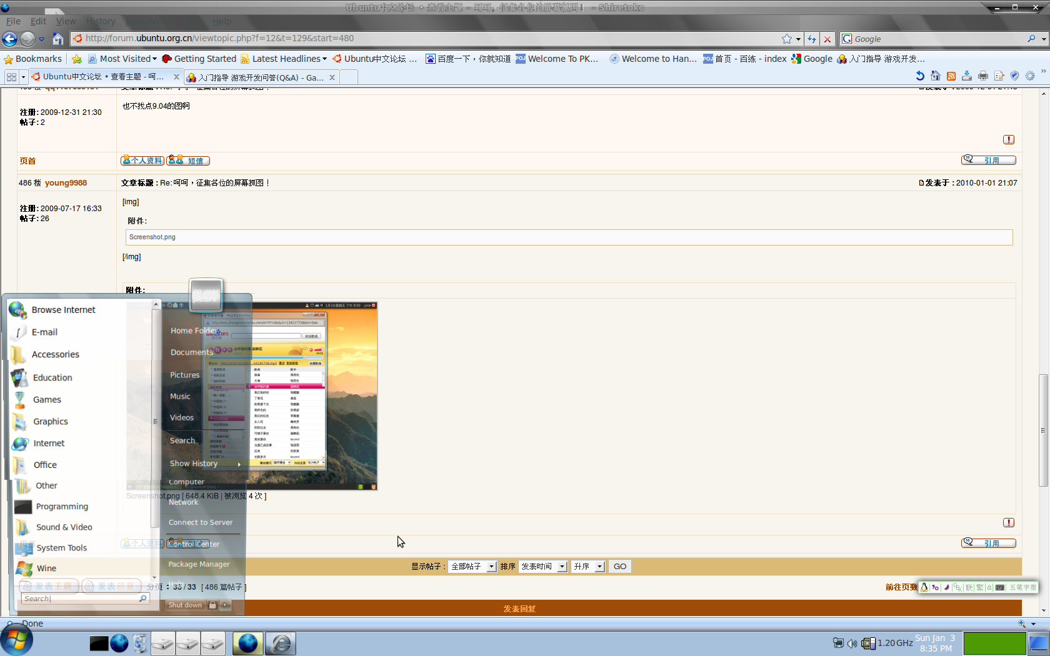The width and height of the screenshot is (1050, 656).
Task: Click the edit page notepad icon in the toolbar
Action: (x=999, y=76)
